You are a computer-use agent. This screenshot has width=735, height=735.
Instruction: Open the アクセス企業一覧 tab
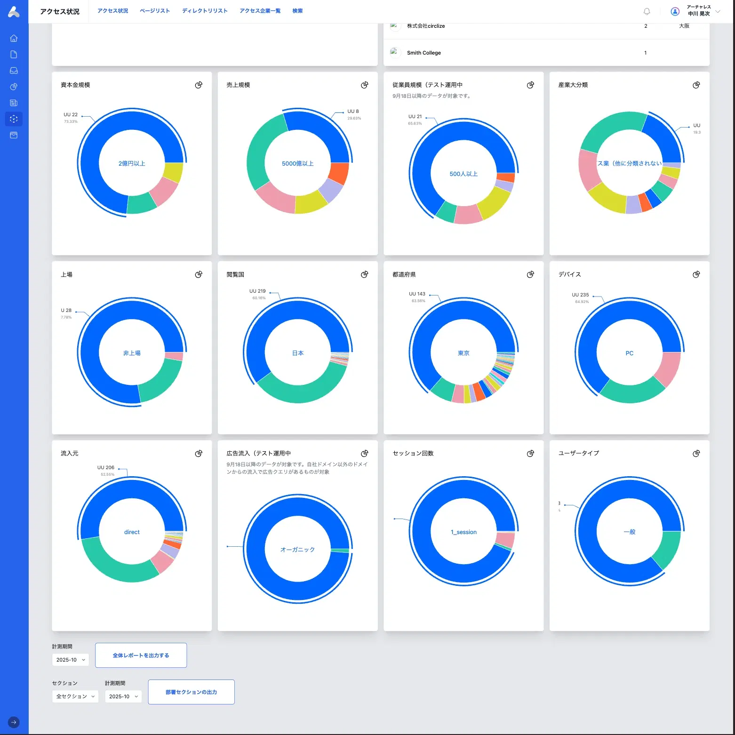(260, 11)
